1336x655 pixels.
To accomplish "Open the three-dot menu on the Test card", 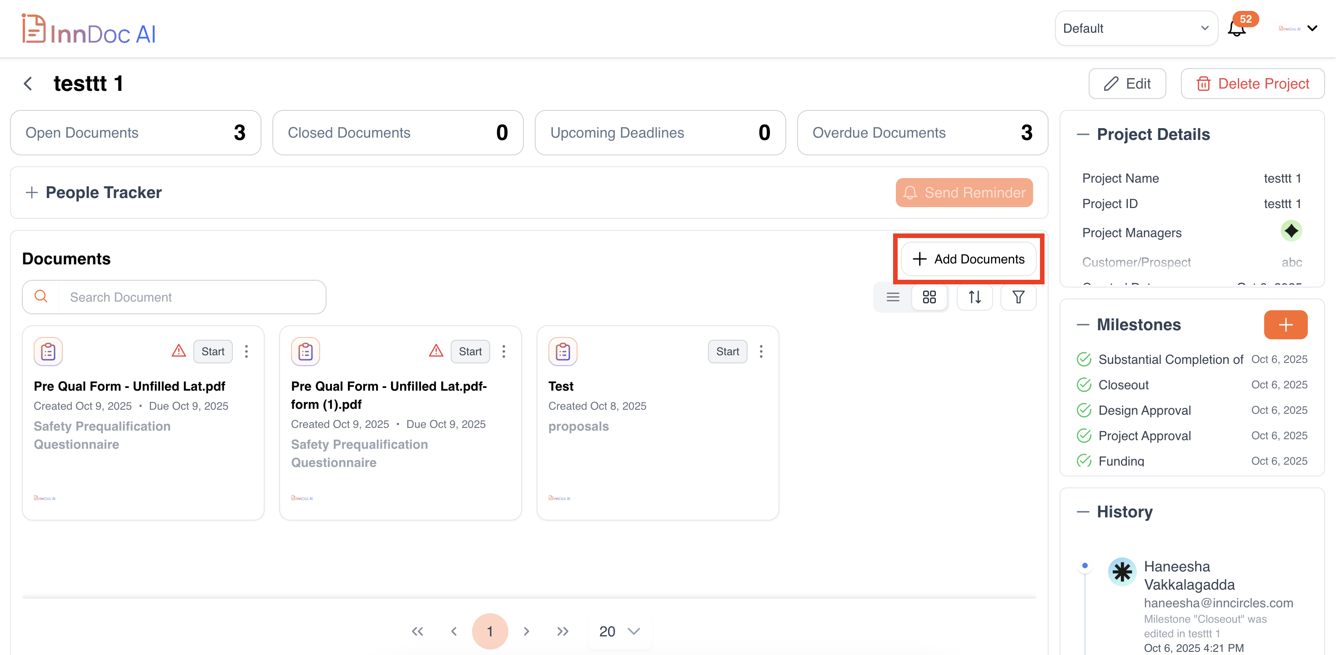I will [761, 351].
